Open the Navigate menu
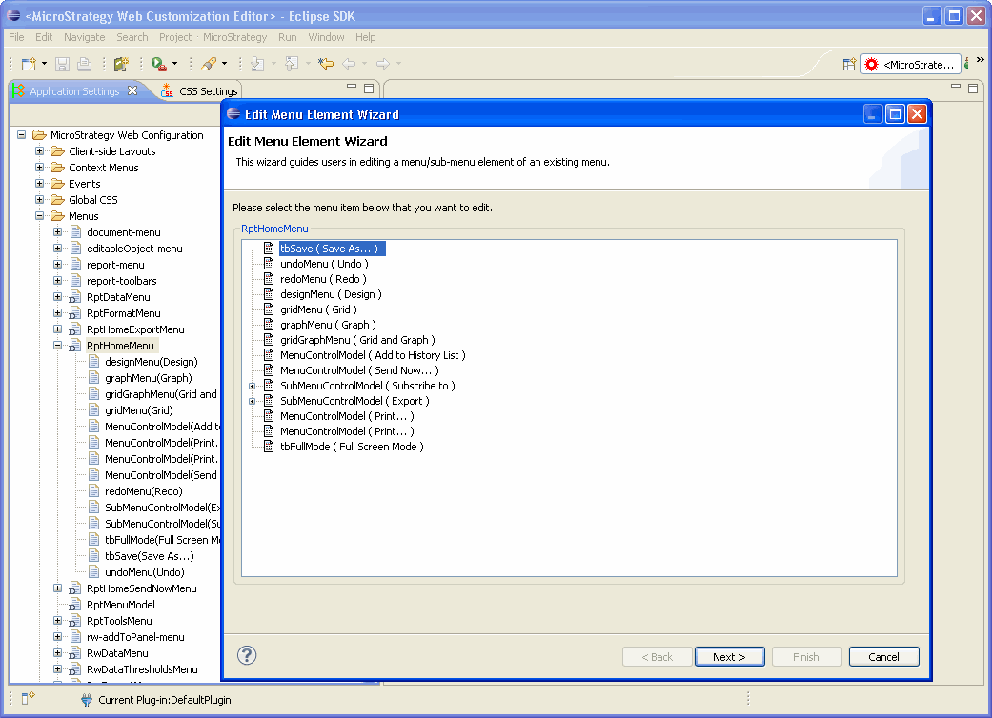Screen dimensions: 992x718 point(84,37)
